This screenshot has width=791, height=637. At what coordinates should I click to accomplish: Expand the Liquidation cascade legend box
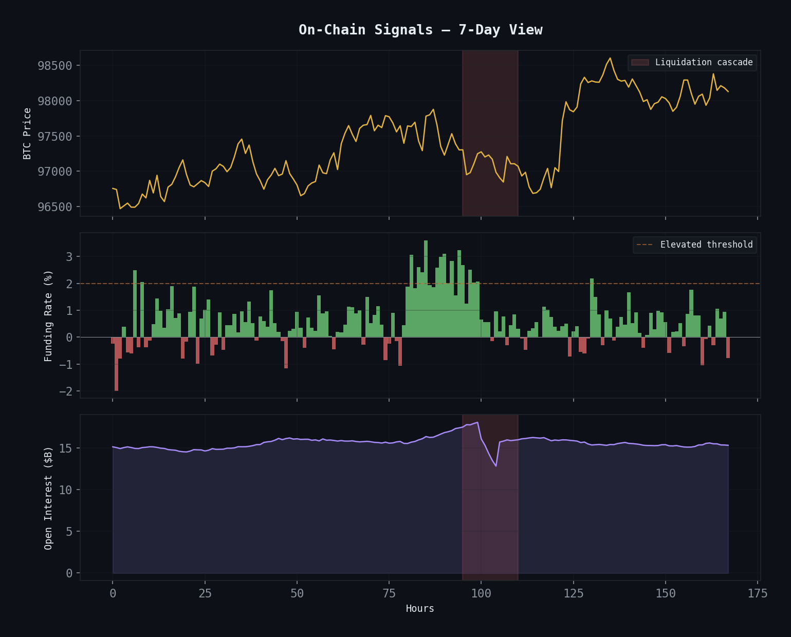692,62
